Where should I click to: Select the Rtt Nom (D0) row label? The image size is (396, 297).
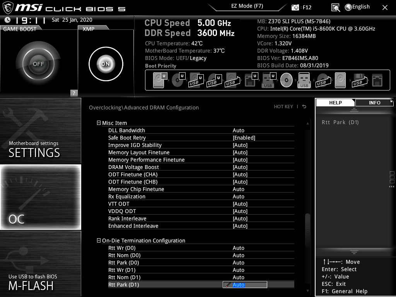point(124,255)
